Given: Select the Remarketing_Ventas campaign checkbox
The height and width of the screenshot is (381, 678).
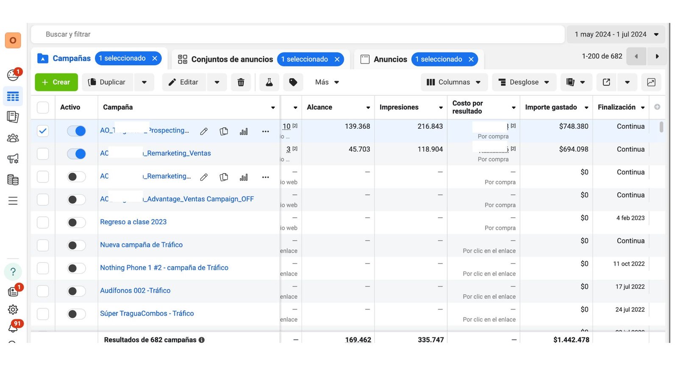Looking at the screenshot, I should click(x=43, y=154).
